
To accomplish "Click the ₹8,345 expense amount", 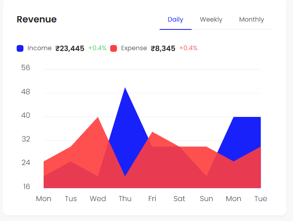I will tap(163, 49).
